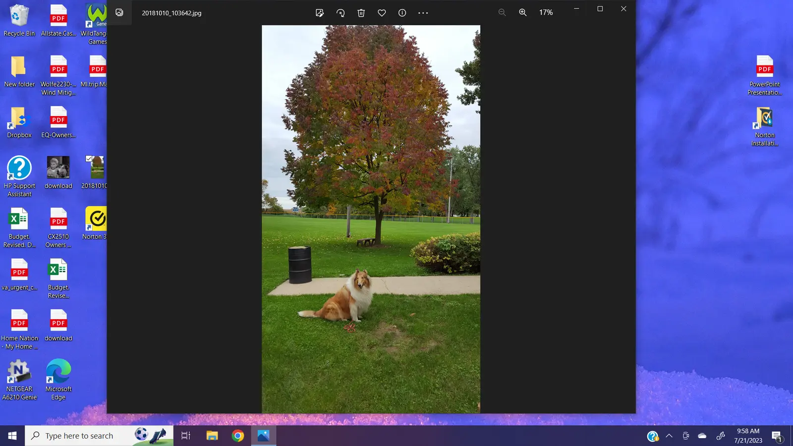Show hidden icons in system tray
This screenshot has width=793, height=446.
[x=669, y=436]
